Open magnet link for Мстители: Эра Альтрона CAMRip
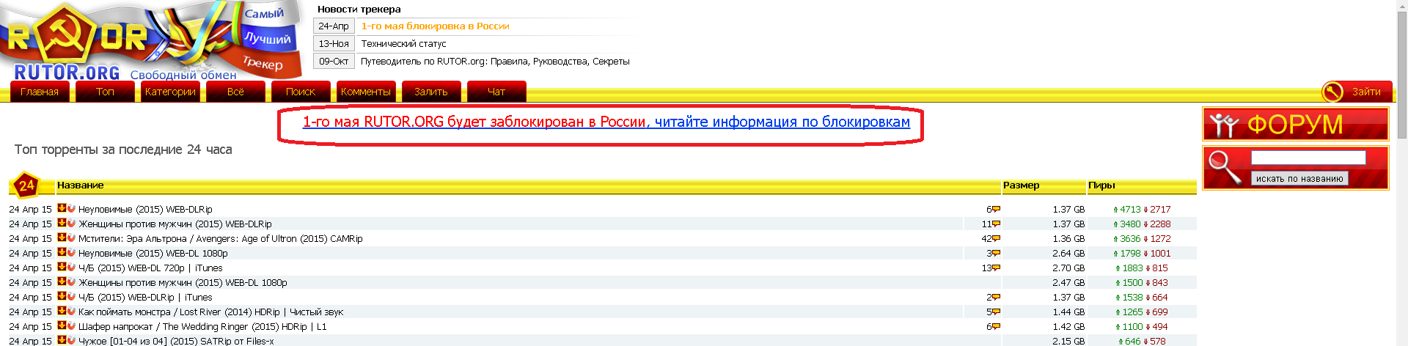Image resolution: width=1408 pixels, height=346 pixels. 71,238
